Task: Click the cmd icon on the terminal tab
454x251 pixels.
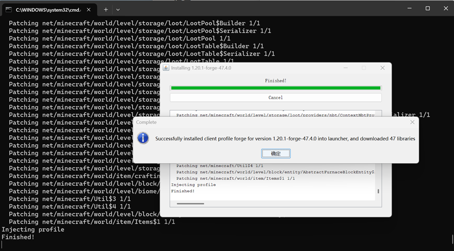Action: click(8, 9)
